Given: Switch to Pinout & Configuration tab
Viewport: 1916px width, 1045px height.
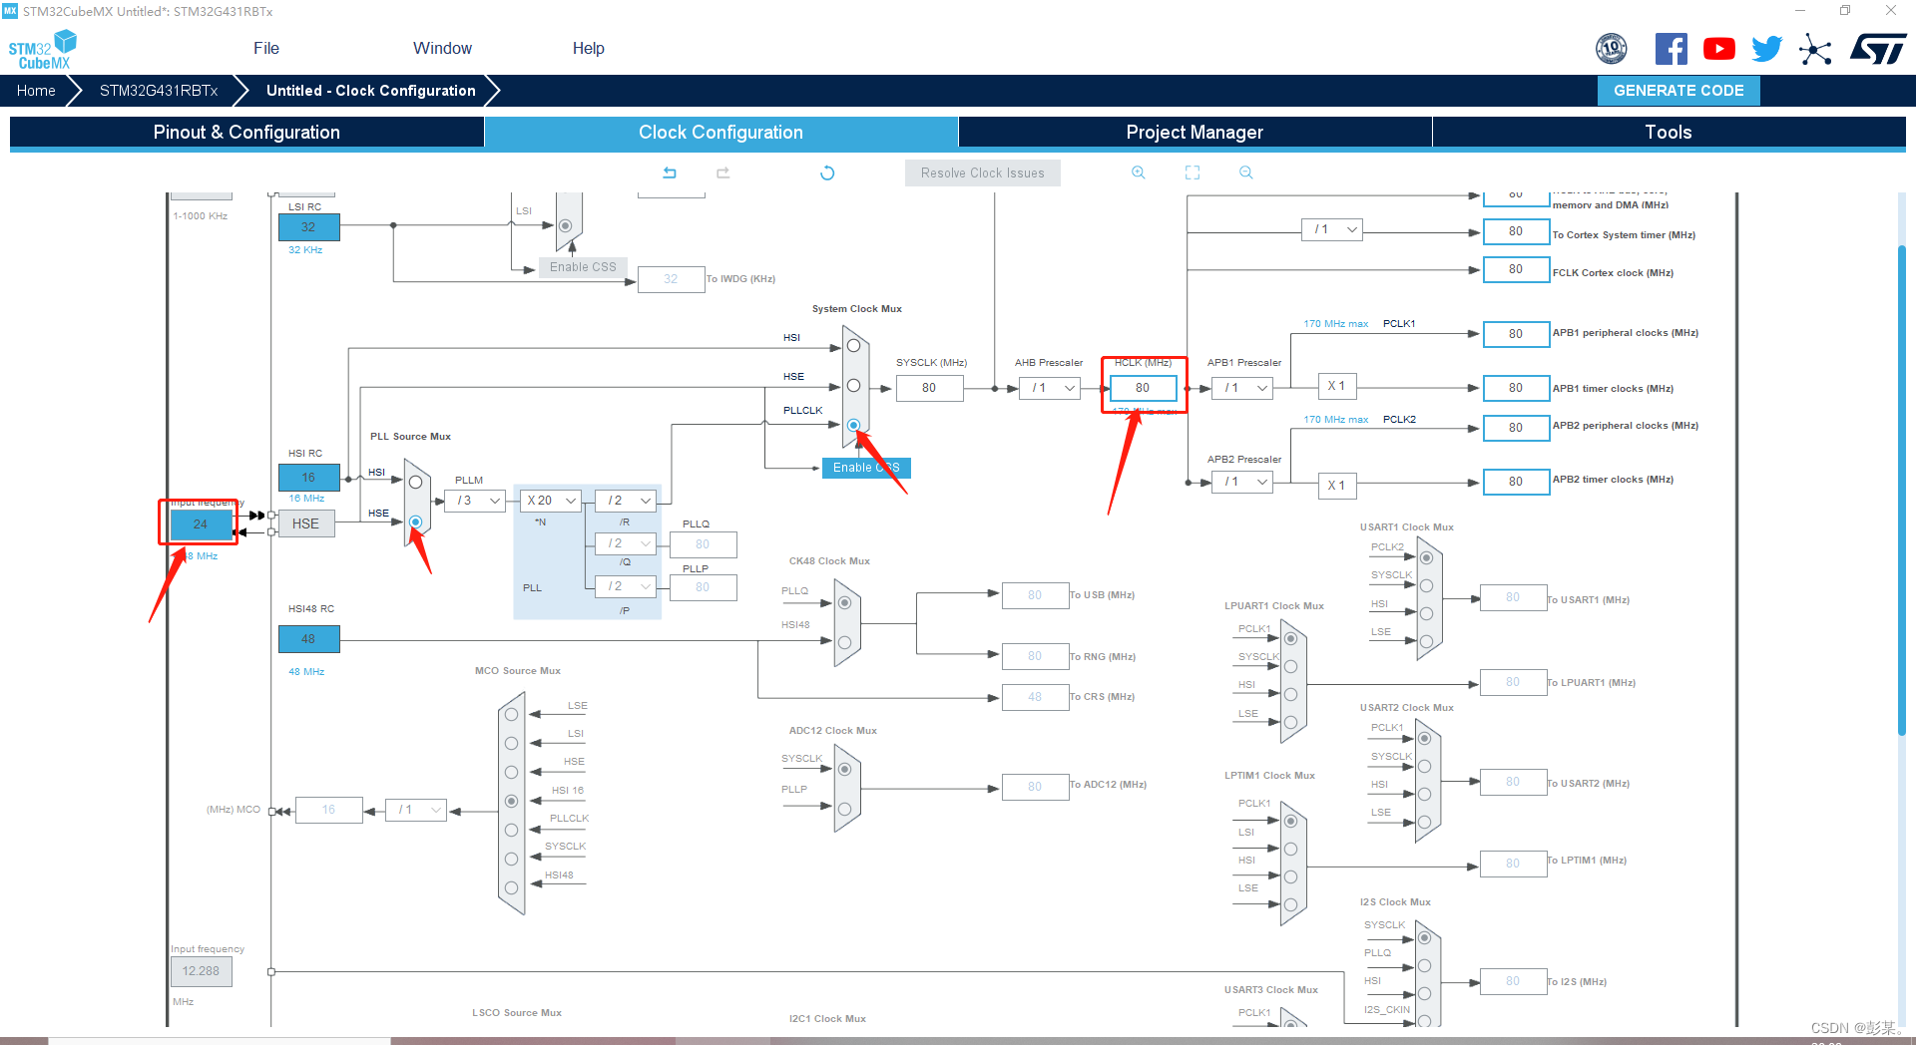Looking at the screenshot, I should click(x=246, y=133).
